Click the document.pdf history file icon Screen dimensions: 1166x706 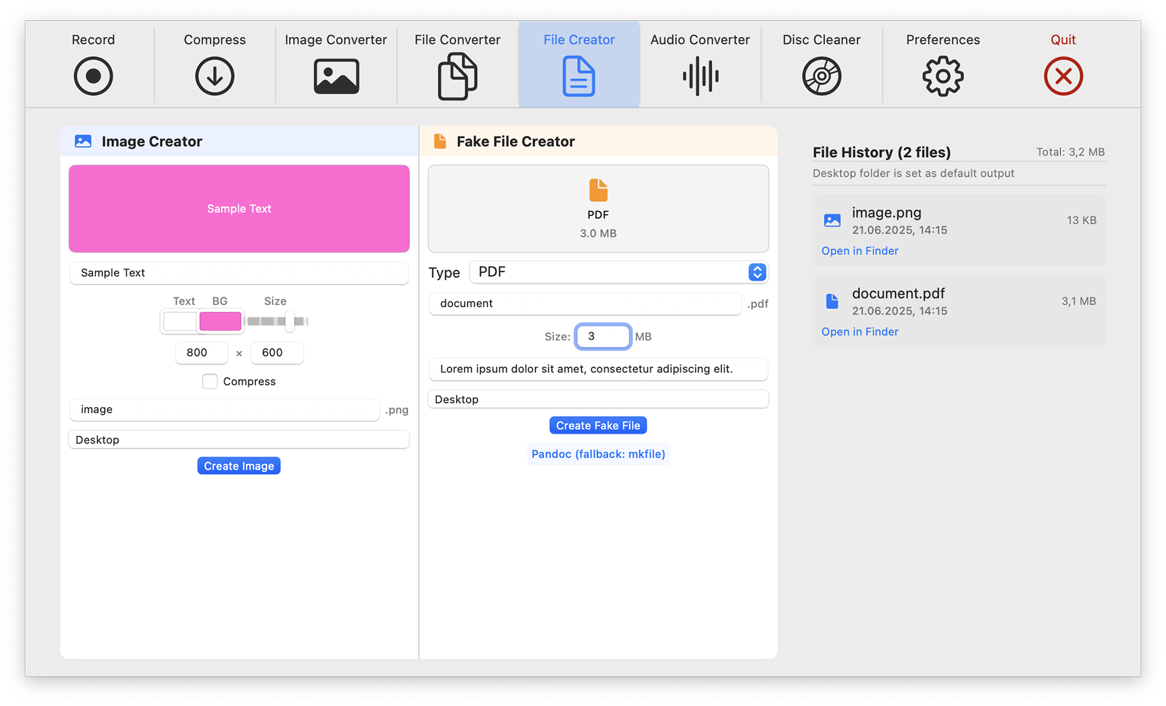click(x=832, y=301)
